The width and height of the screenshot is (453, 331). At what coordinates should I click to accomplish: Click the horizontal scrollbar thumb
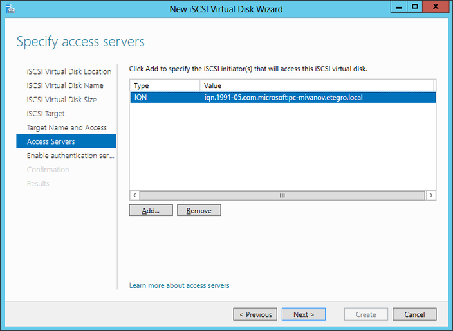pos(281,195)
